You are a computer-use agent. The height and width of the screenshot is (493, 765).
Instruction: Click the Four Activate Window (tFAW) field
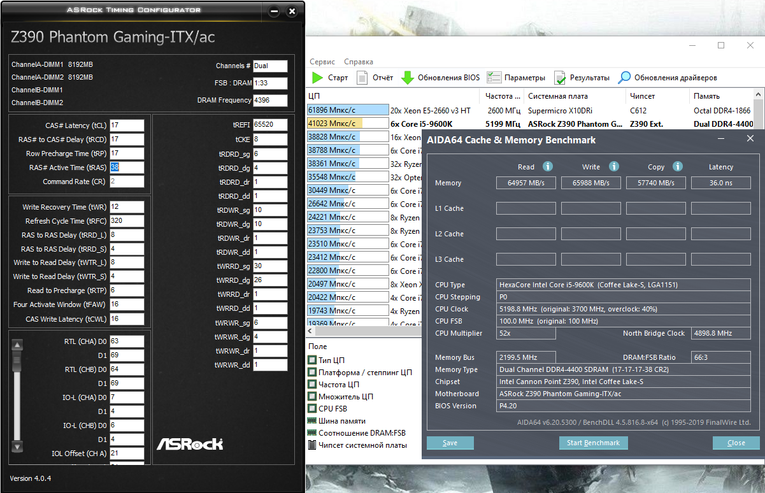[x=127, y=304]
